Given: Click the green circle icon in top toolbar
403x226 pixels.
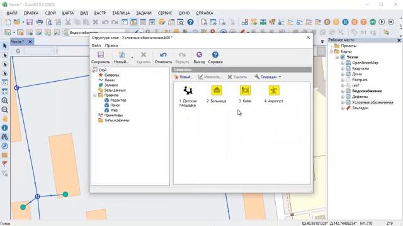Looking at the screenshot, I should coord(373,22).
